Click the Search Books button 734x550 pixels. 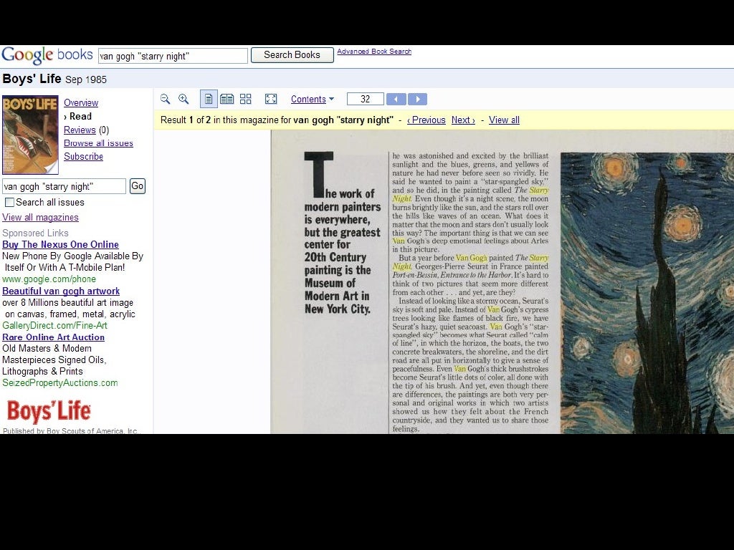point(292,55)
